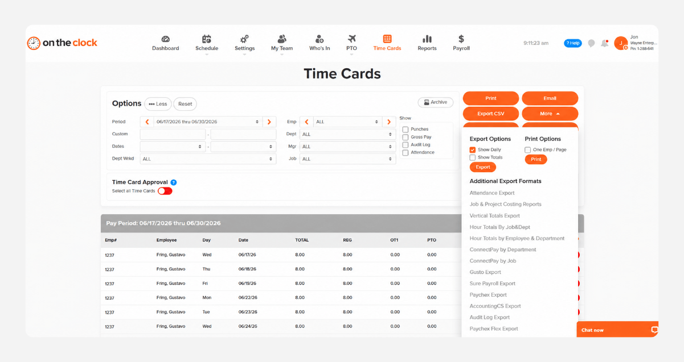The width and height of the screenshot is (684, 362).
Task: Select Attendance Export format
Action: pos(492,193)
